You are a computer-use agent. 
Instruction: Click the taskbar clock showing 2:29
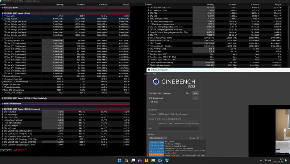point(279,160)
